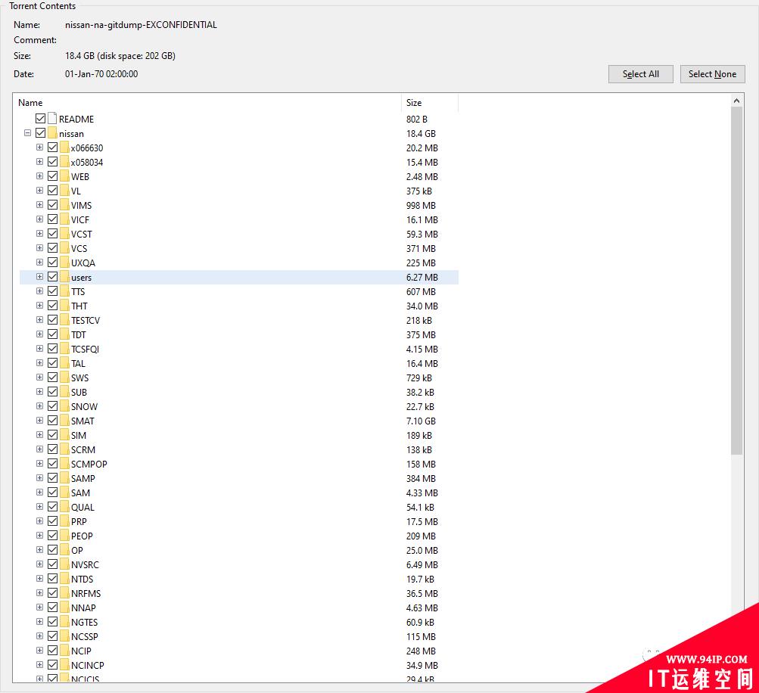
Task: Sort by the Name column header
Action: click(207, 103)
